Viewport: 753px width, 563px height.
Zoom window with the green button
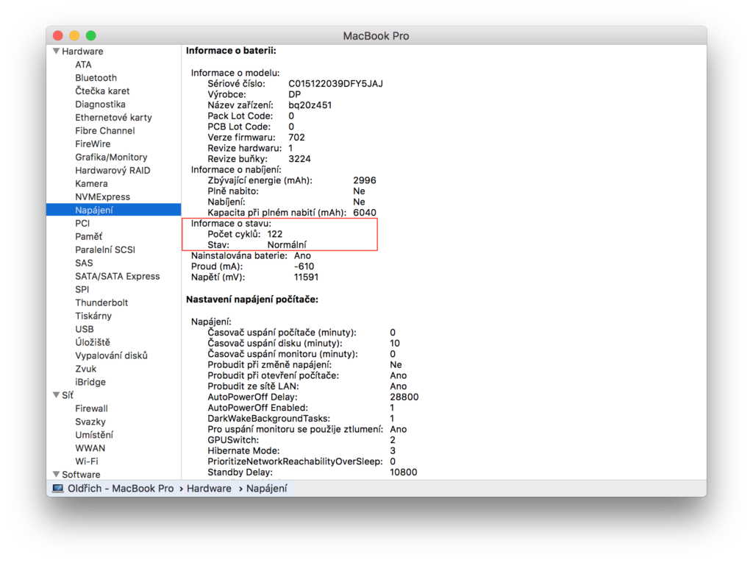coord(90,35)
